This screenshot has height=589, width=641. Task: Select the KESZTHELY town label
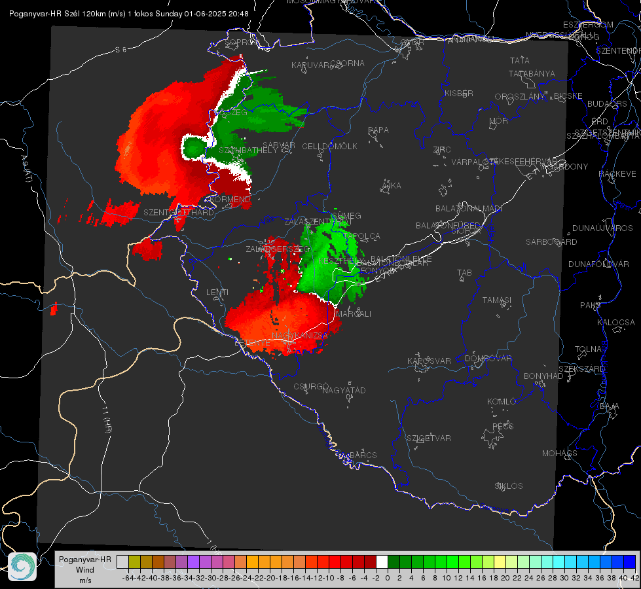click(x=341, y=260)
